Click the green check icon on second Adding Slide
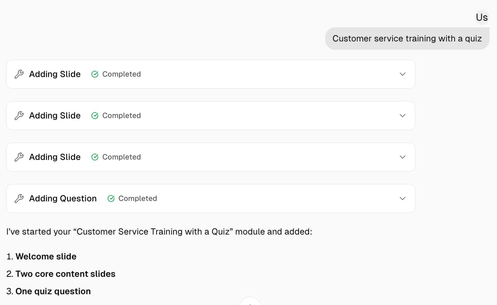Viewport: 497px width, 305px height. click(x=95, y=116)
